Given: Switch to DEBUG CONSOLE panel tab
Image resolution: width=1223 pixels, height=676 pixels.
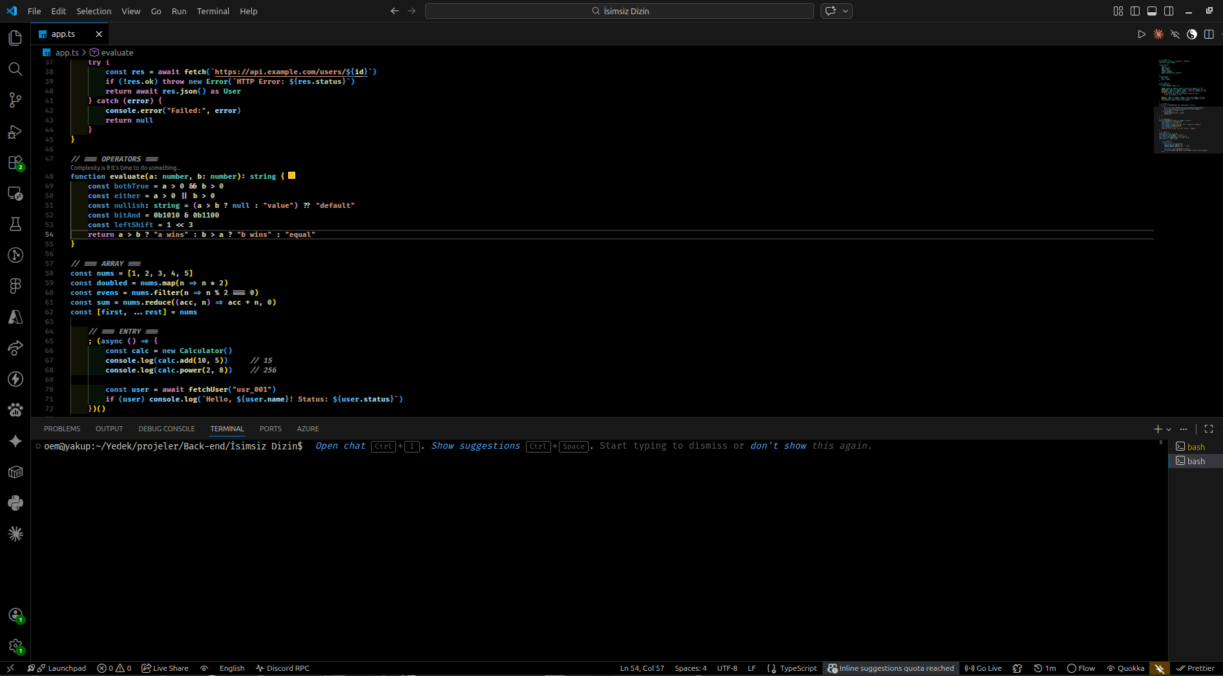Looking at the screenshot, I should tap(167, 429).
